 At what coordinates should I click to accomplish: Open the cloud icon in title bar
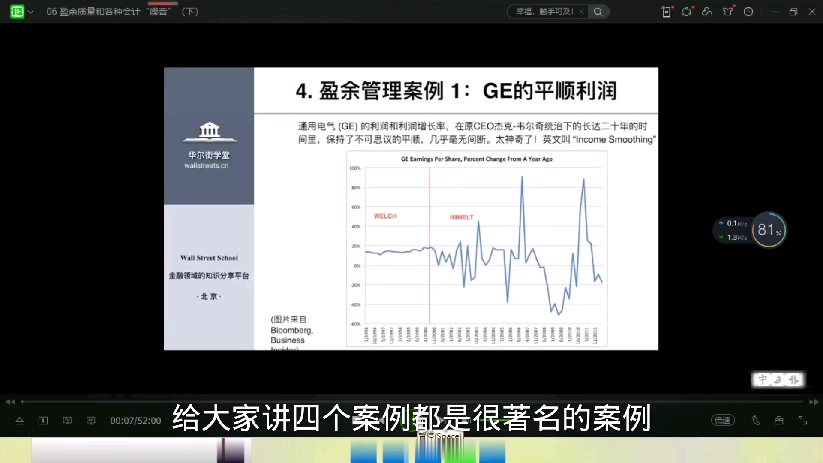tap(707, 12)
